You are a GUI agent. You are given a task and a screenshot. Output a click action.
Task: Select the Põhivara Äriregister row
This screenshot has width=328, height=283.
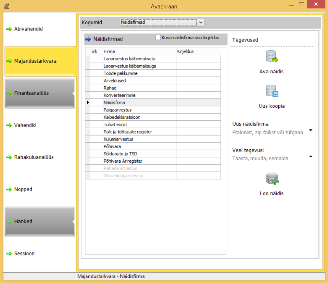click(x=139, y=161)
